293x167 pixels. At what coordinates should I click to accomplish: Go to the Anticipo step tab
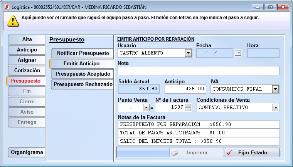click(27, 50)
